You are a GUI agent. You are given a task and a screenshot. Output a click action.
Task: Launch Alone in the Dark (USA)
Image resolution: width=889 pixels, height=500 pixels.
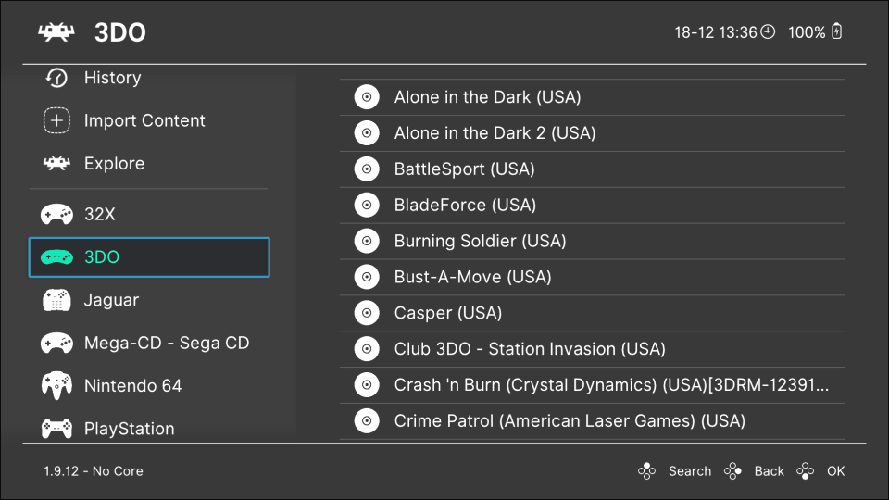point(487,97)
